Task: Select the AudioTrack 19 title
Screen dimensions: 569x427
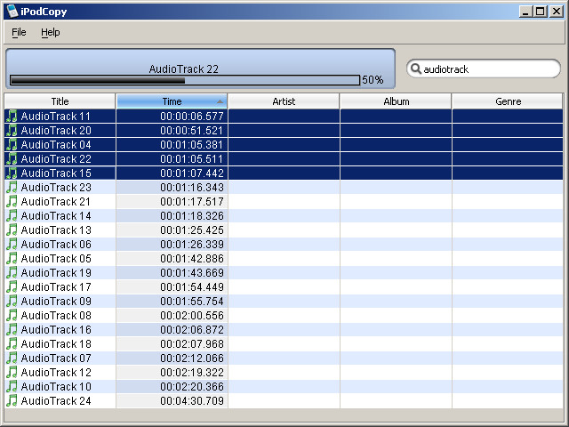Action: [56, 273]
